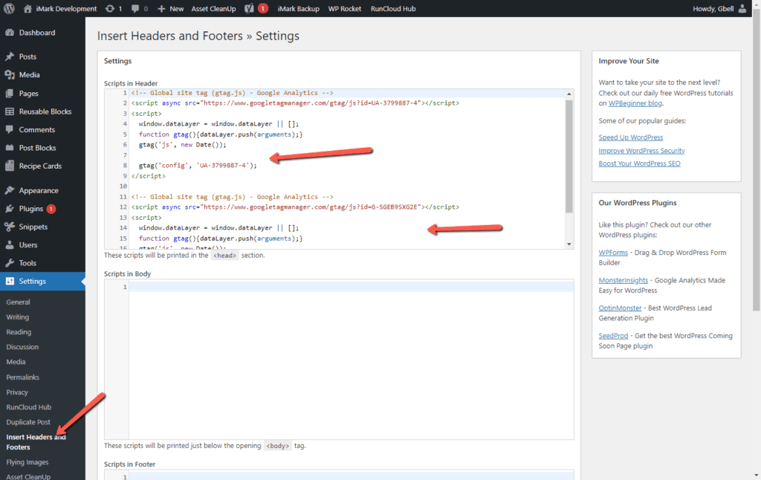Open Asset CleanUp in admin bar
Screen dimensions: 761x480
[213, 9]
